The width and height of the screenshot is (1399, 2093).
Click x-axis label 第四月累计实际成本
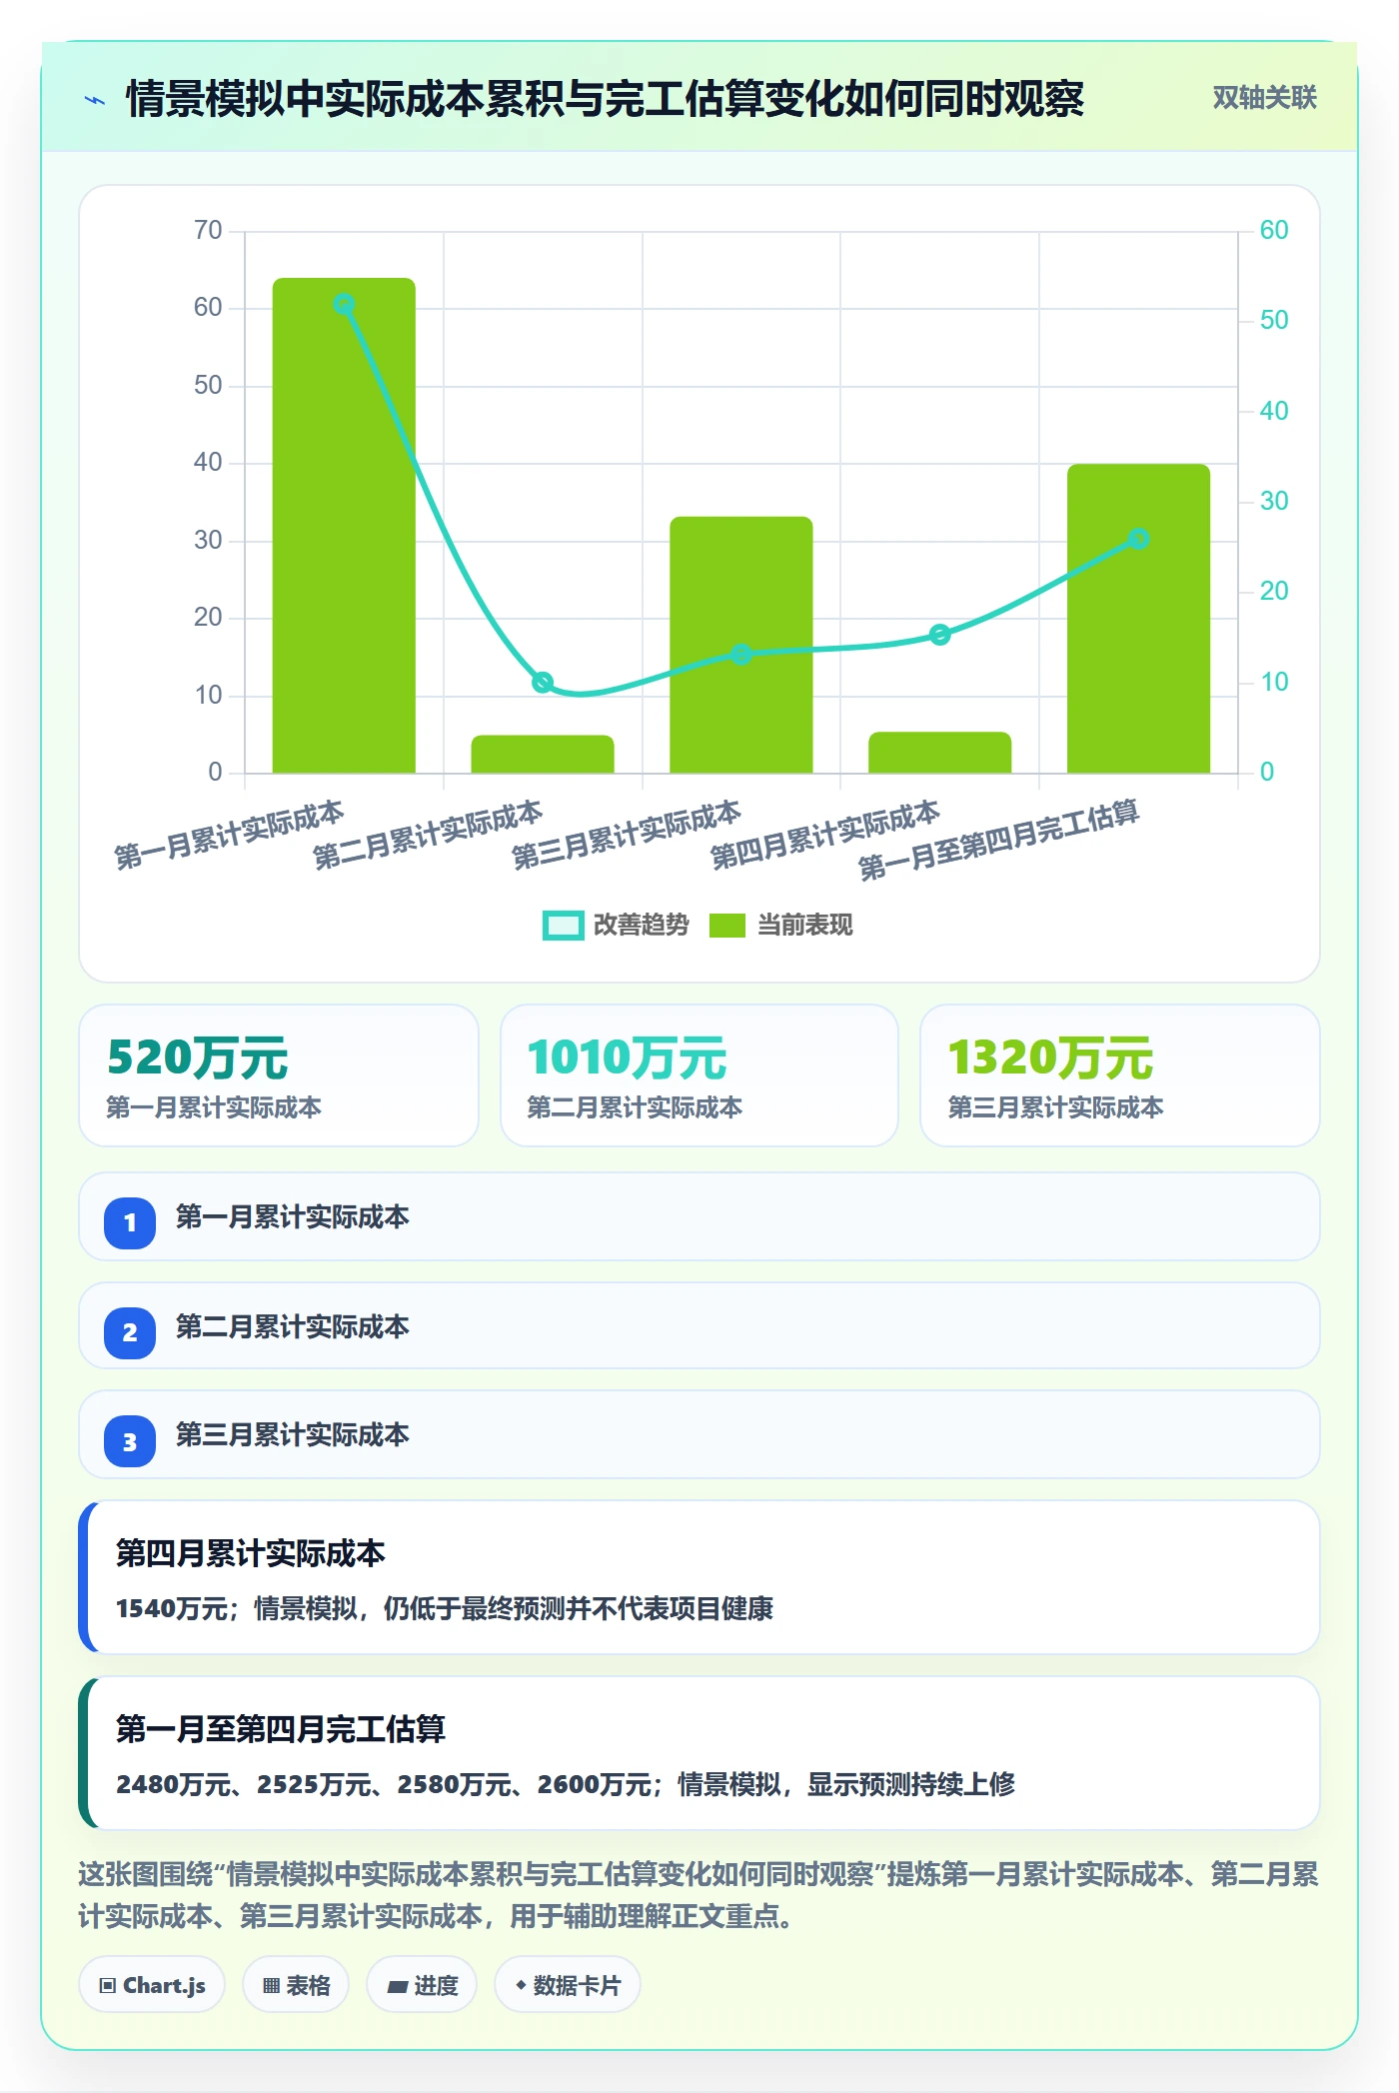pyautogui.click(x=825, y=835)
